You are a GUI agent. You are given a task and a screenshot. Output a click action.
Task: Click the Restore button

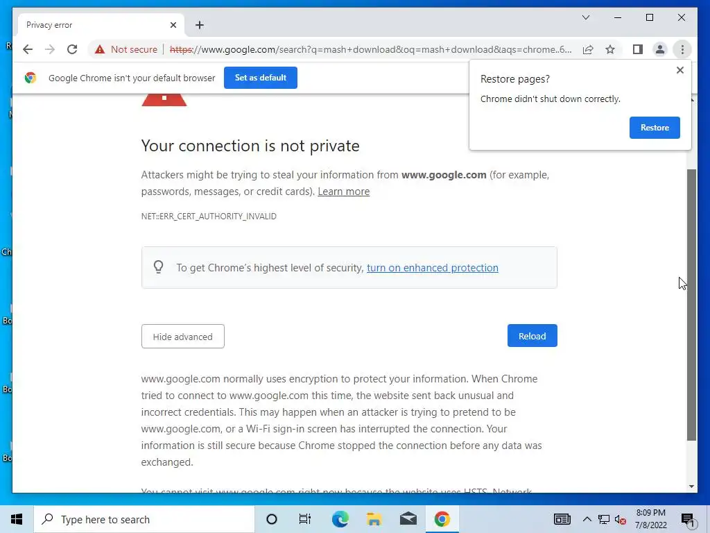[655, 128]
